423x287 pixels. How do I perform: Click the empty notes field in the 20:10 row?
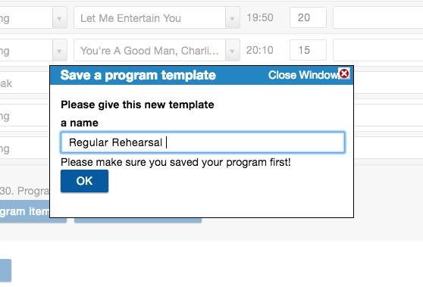(x=378, y=50)
